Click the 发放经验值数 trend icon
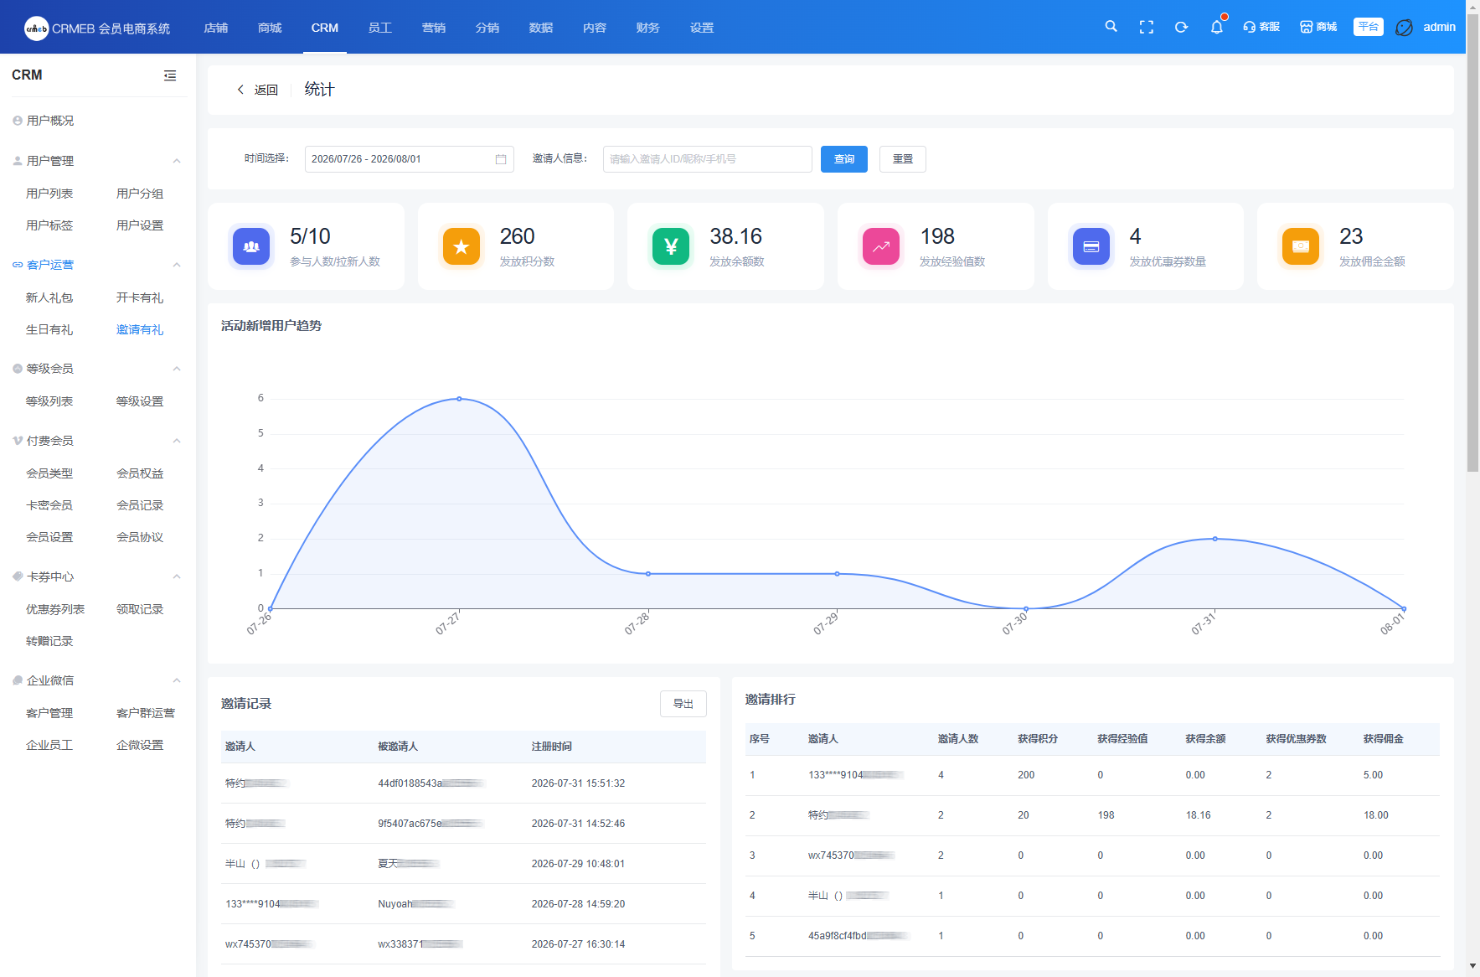1480x977 pixels. [x=881, y=246]
